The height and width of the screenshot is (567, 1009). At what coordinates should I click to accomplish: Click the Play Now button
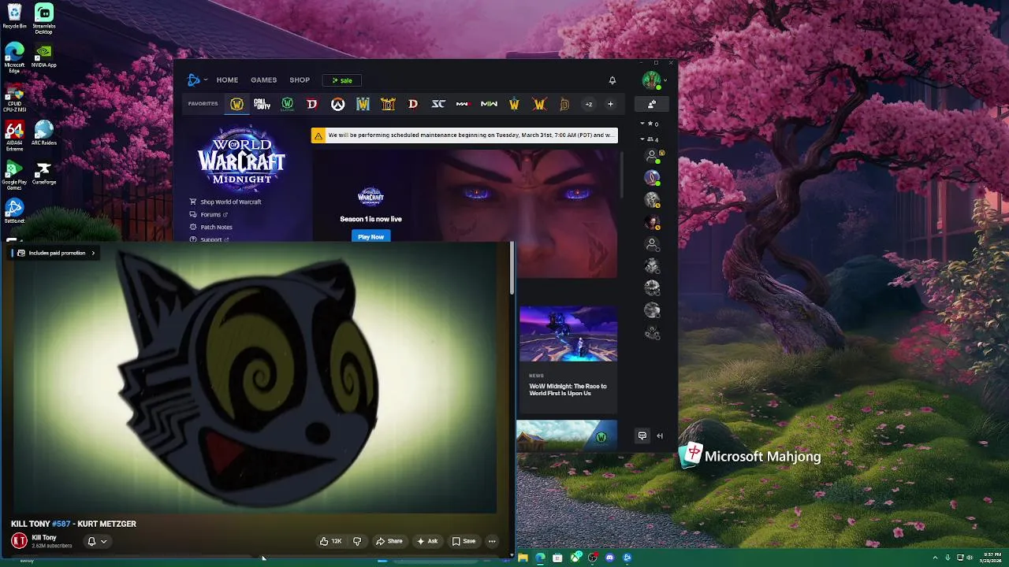(x=370, y=236)
